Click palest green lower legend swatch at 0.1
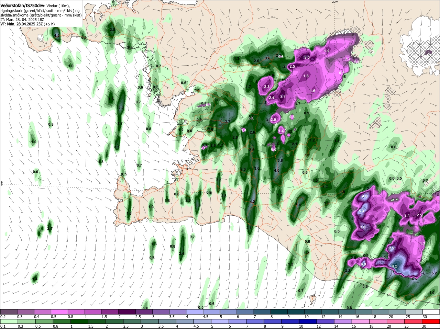Viewport: 440px width, 329px height. tap(8, 321)
